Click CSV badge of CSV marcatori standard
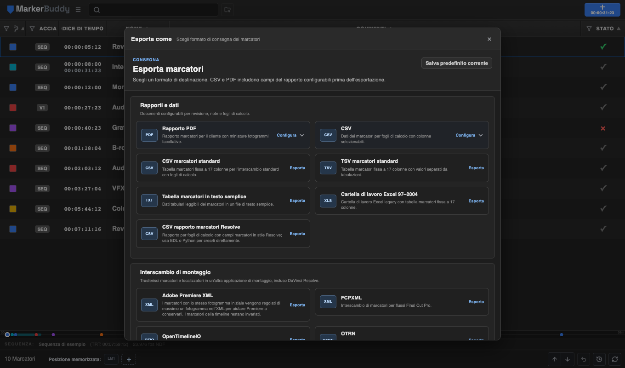Screen dimensions: 625x368 [x=149, y=168]
